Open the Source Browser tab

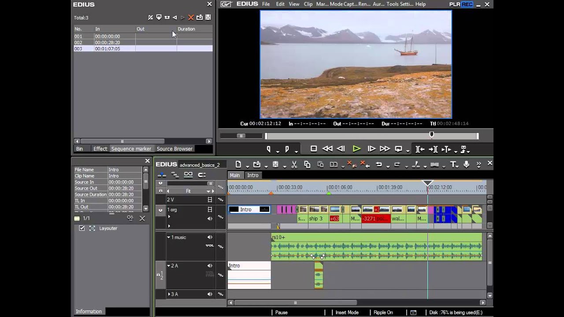pos(174,149)
